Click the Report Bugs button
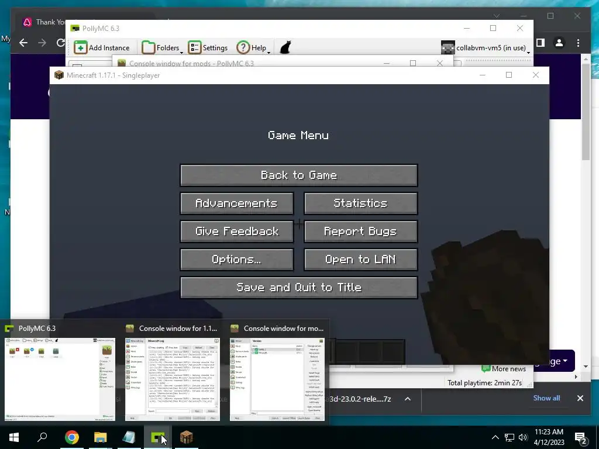 click(x=360, y=232)
